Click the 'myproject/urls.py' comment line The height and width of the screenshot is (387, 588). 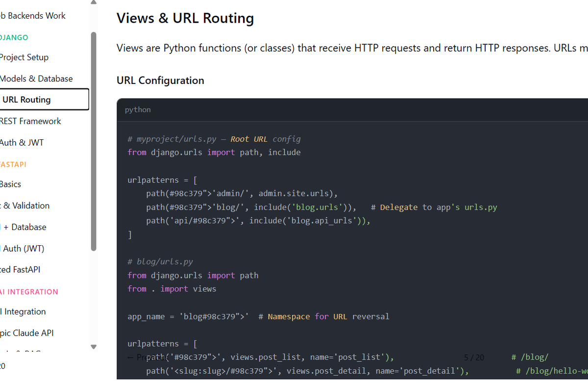click(x=214, y=139)
